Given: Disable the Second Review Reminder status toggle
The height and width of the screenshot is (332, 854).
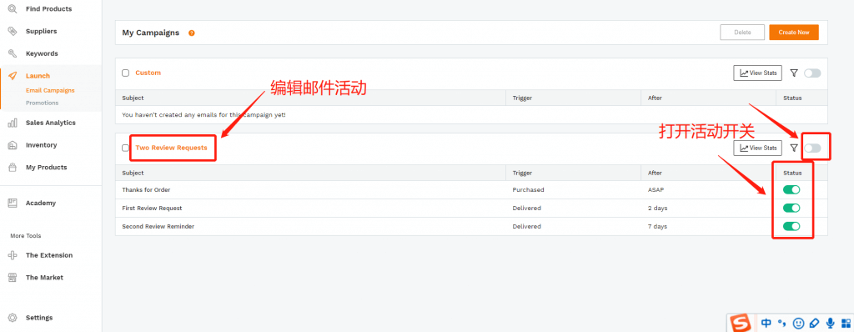Looking at the screenshot, I should pyautogui.click(x=791, y=226).
